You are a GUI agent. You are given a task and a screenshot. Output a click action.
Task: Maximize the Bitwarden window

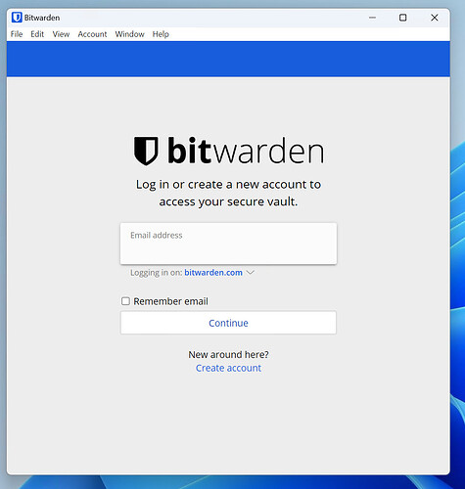[403, 18]
